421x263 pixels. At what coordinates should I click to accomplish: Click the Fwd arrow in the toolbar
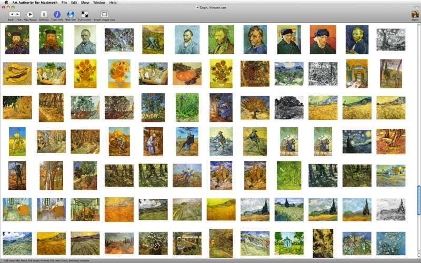click(18, 14)
